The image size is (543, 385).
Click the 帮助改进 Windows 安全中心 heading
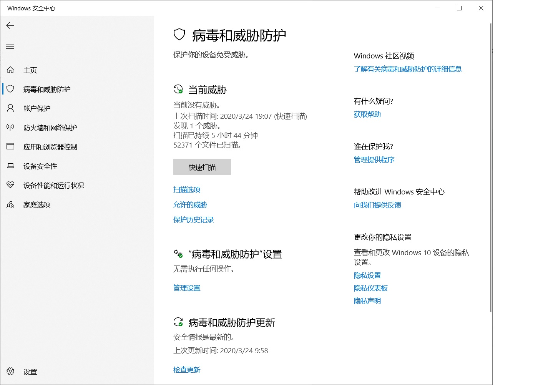pyautogui.click(x=399, y=192)
